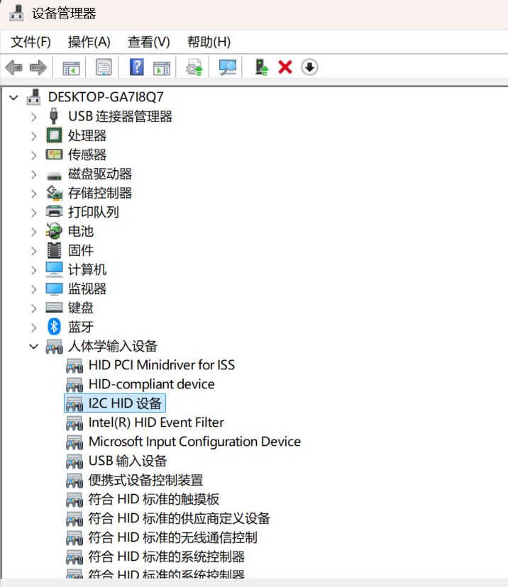Click the 存储控制器 storage controller icon
This screenshot has height=587, width=508.
click(54, 193)
